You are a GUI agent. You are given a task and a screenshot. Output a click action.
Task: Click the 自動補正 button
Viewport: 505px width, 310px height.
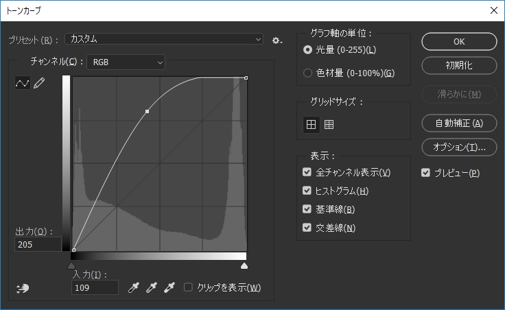tap(458, 123)
